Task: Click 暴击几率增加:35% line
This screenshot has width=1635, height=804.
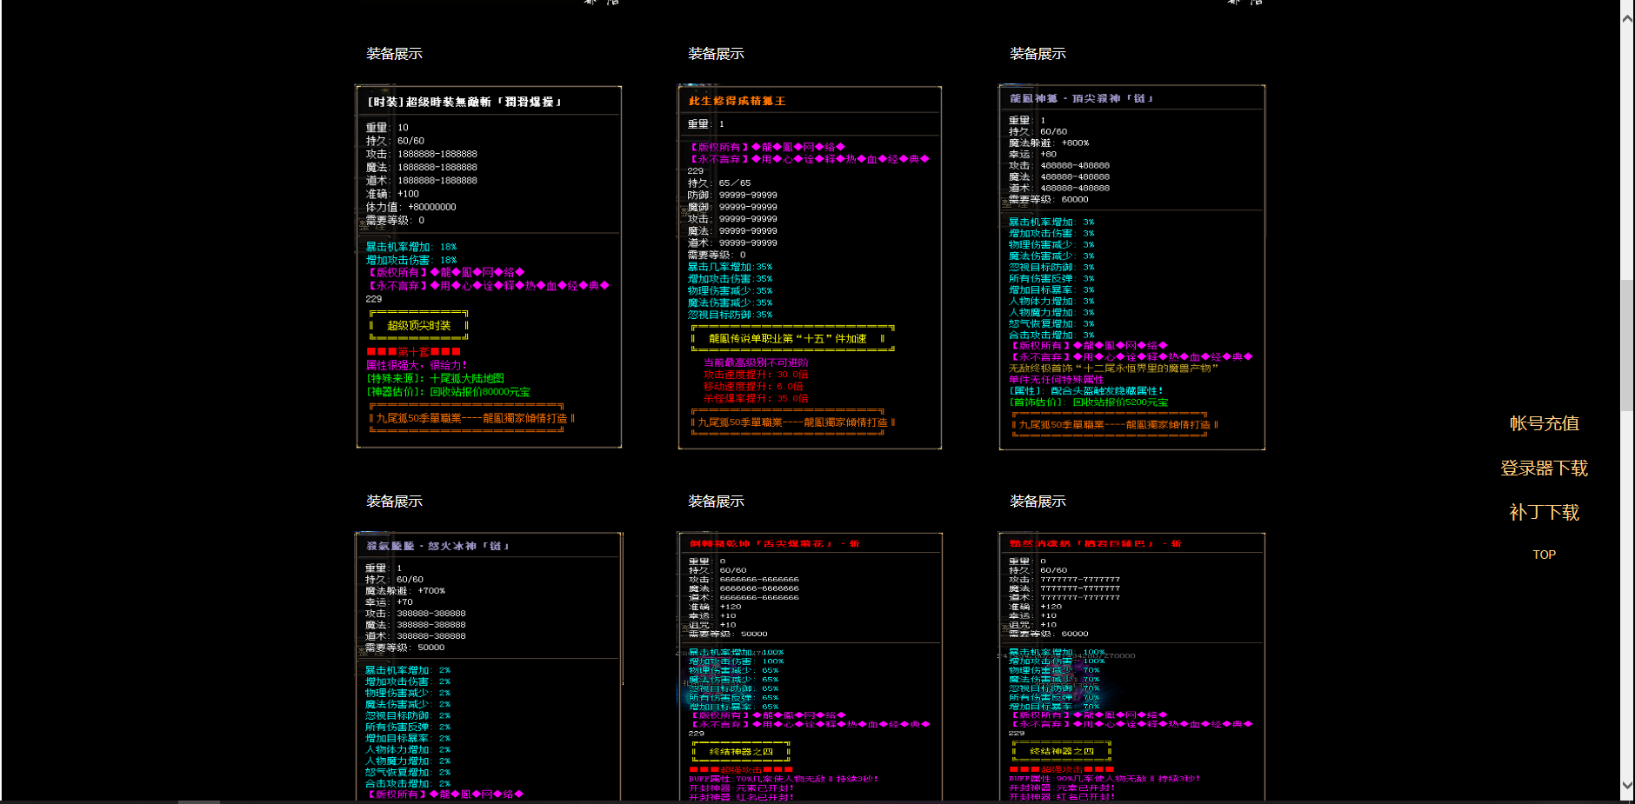Action: pyautogui.click(x=730, y=267)
